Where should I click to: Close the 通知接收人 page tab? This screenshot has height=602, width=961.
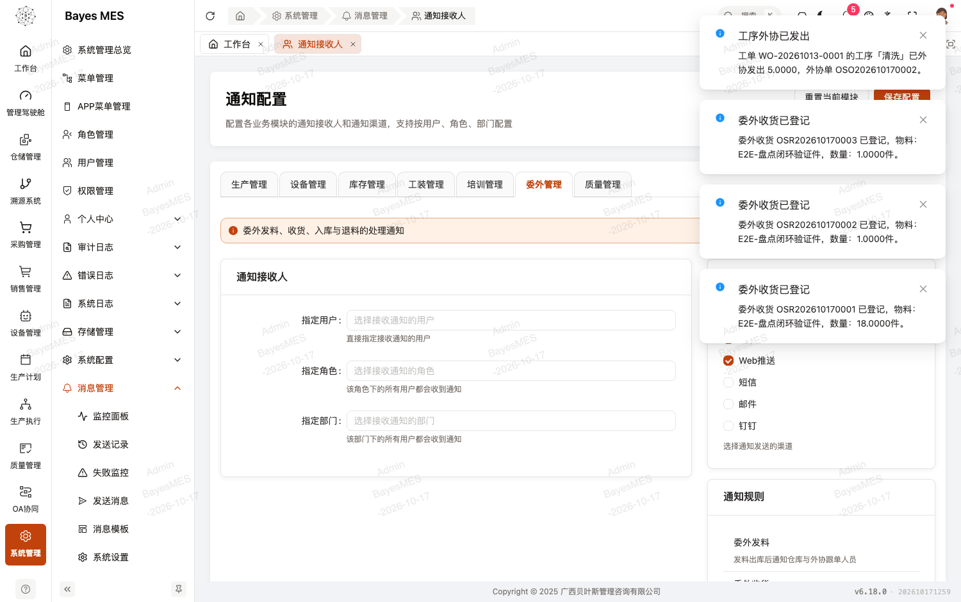353,44
